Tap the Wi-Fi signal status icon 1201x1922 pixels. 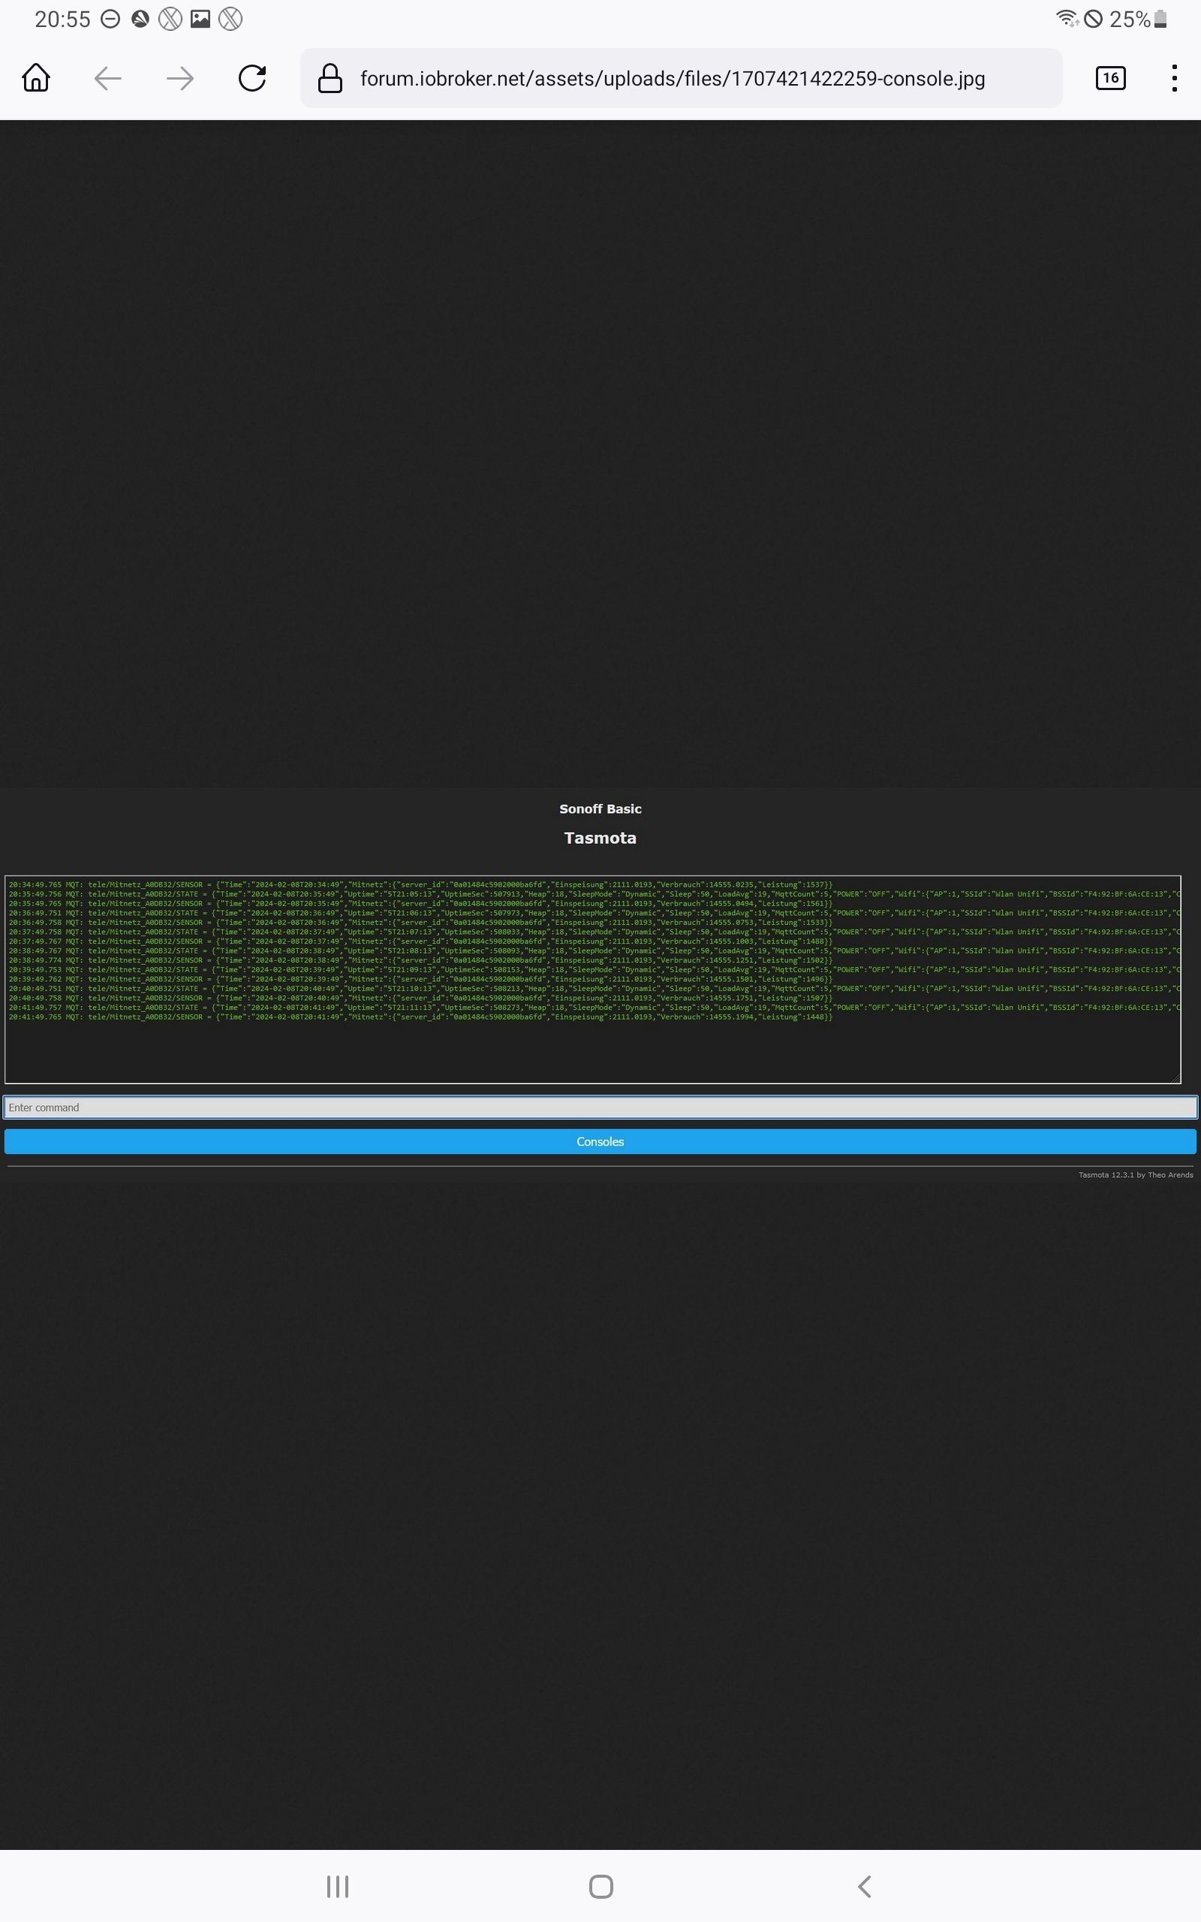1067,18
